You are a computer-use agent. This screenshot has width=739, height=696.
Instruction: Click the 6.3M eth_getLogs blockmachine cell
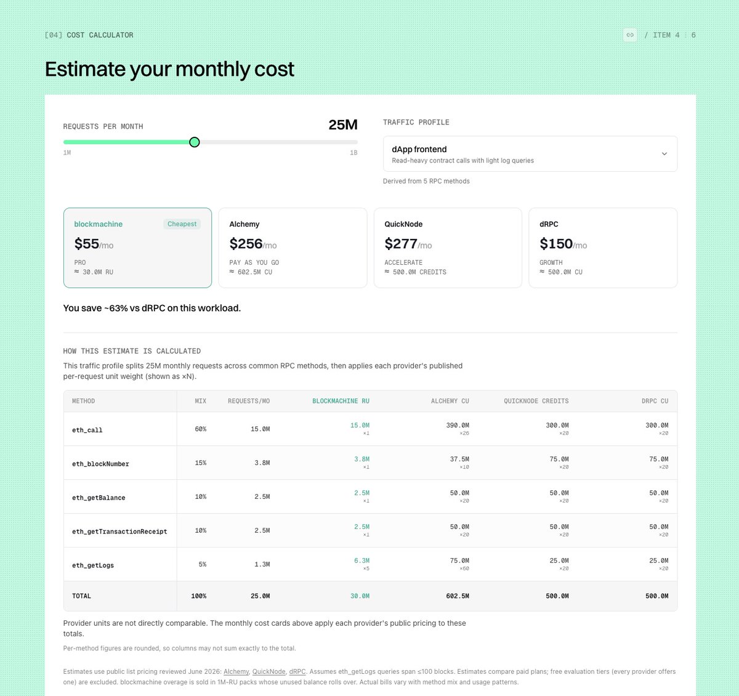coord(361,561)
